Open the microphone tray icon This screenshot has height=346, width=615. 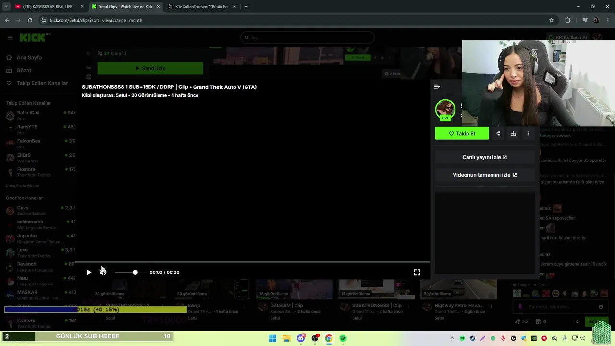565,338
